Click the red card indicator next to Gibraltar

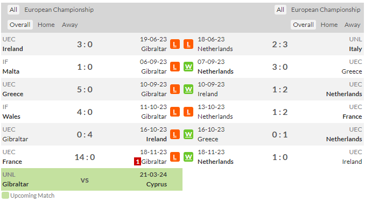point(137,162)
